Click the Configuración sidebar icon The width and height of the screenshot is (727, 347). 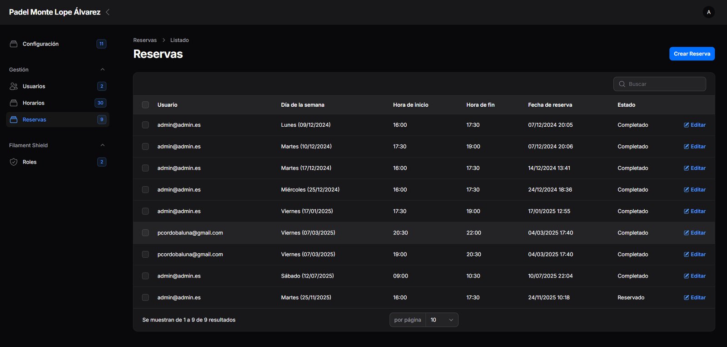(14, 44)
